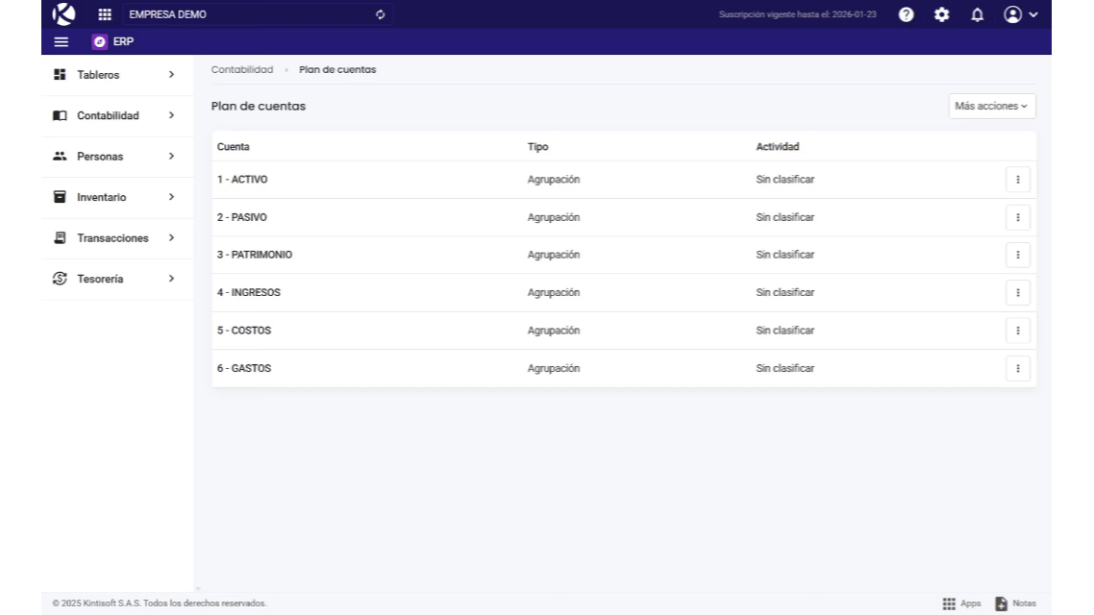Expand the Contabilidad sidebar menu
This screenshot has width=1094, height=615.
coord(117,115)
